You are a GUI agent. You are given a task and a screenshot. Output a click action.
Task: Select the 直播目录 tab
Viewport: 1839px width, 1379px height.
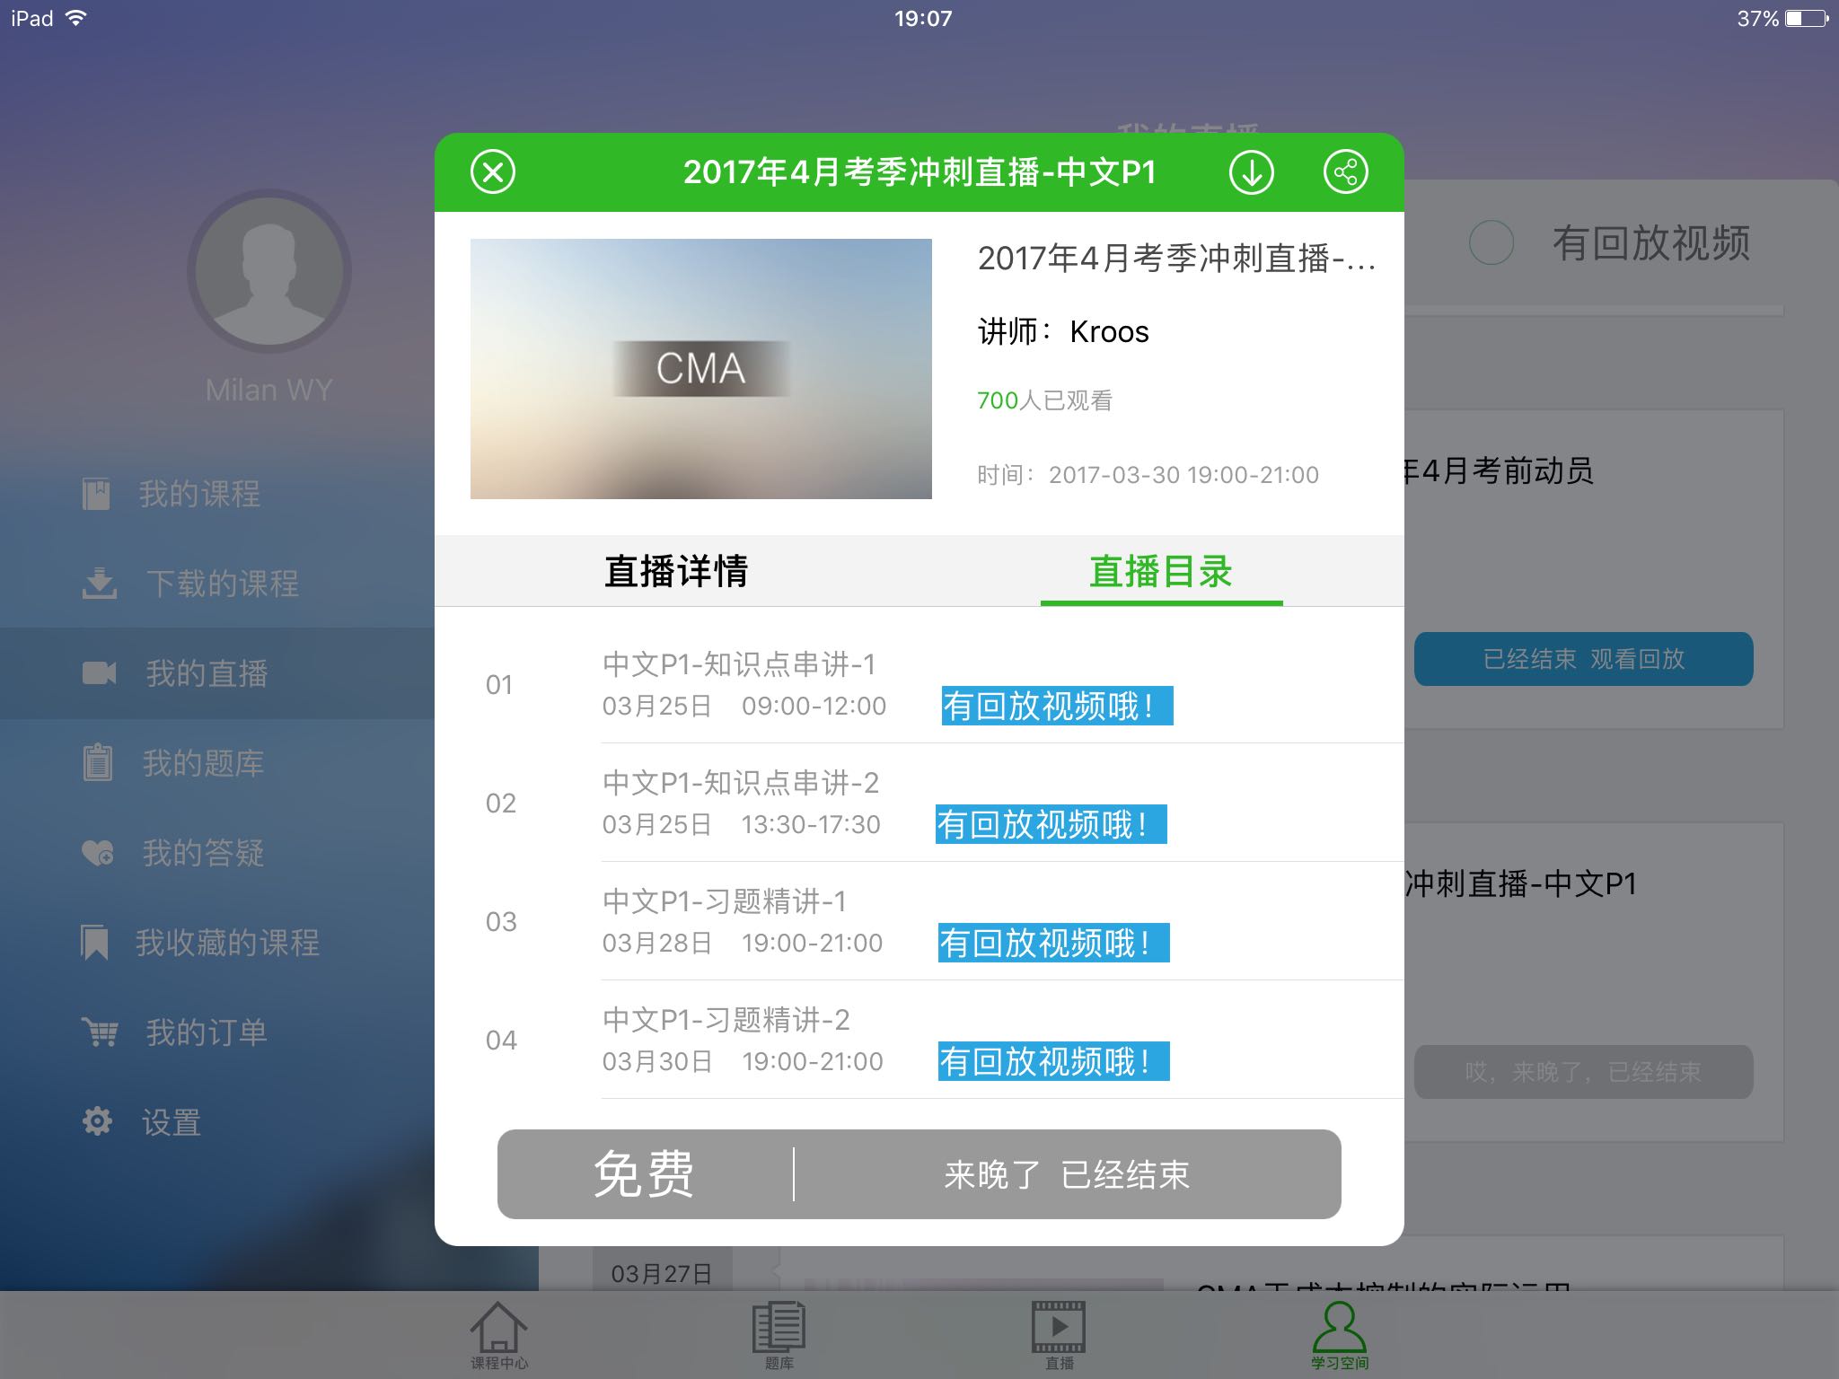pos(1160,572)
